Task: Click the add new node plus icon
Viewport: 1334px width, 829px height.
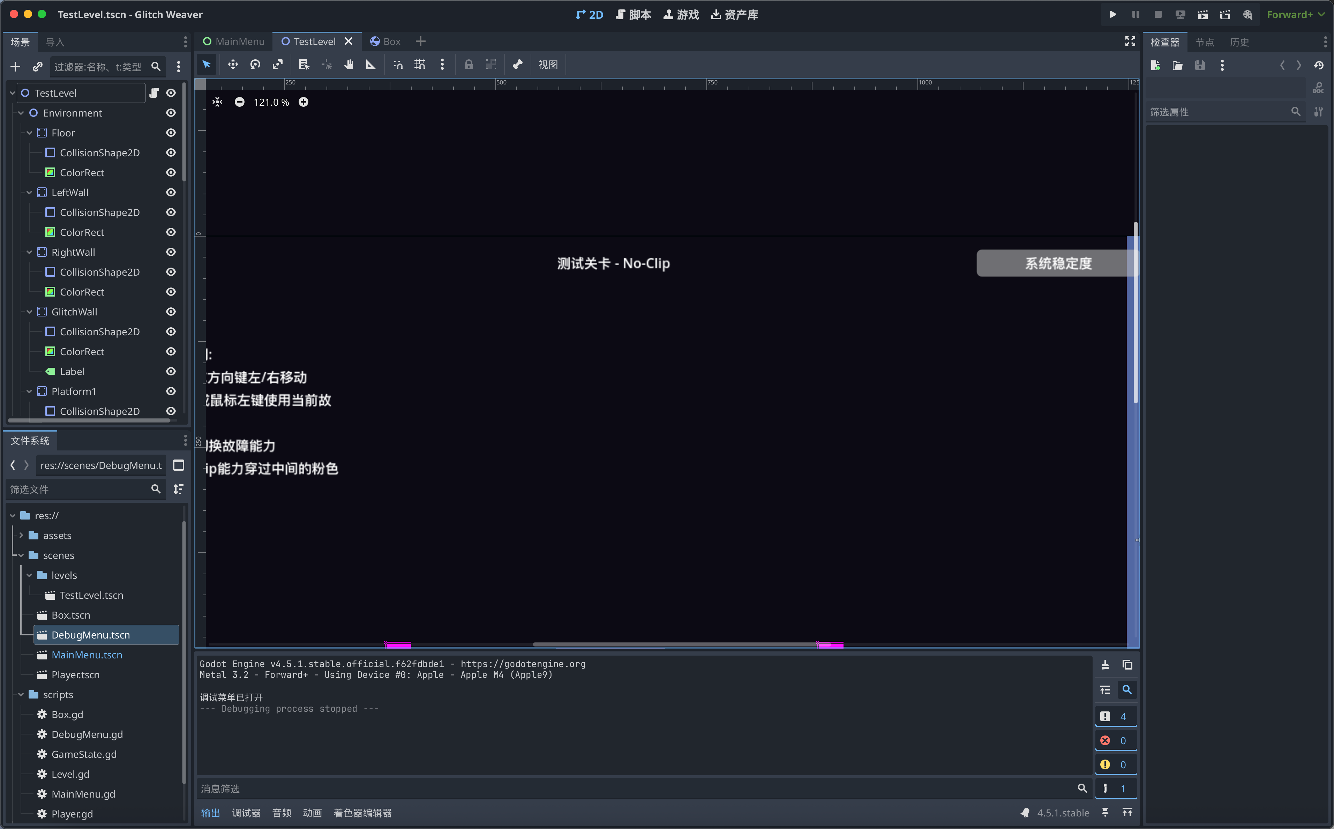Action: (15, 66)
